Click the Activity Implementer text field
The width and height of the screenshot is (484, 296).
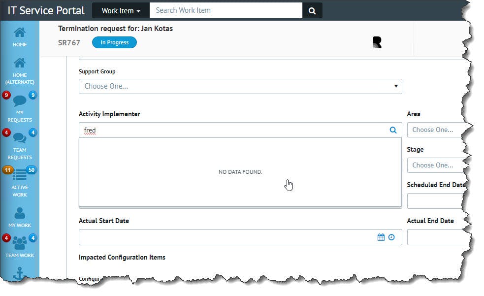(231, 130)
